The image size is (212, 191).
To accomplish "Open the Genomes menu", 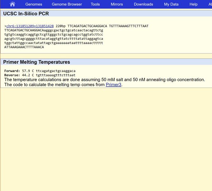I will [x=34, y=4].
